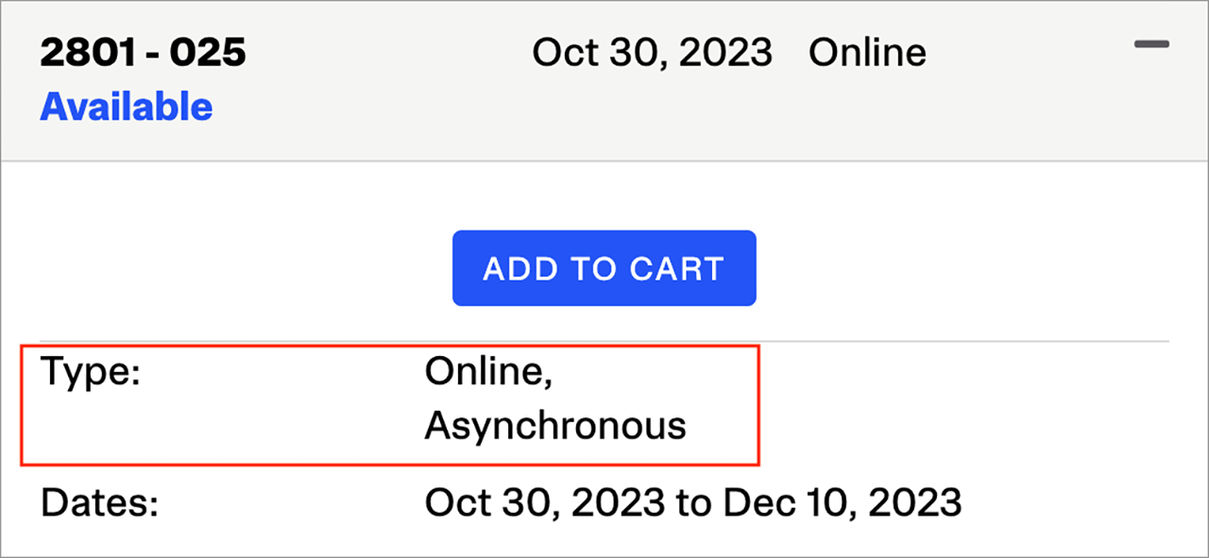Collapse the 2801 - 025 section with minus icon
The image size is (1209, 558).
coord(1151,44)
